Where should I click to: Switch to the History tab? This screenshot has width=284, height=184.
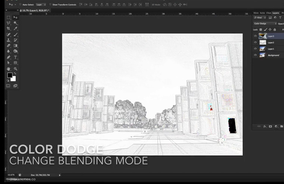pyautogui.click(x=256, y=13)
